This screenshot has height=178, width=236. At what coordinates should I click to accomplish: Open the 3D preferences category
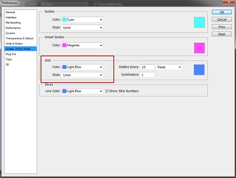coord(7,64)
